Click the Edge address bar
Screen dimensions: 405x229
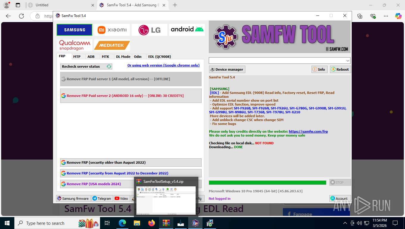[42, 16]
